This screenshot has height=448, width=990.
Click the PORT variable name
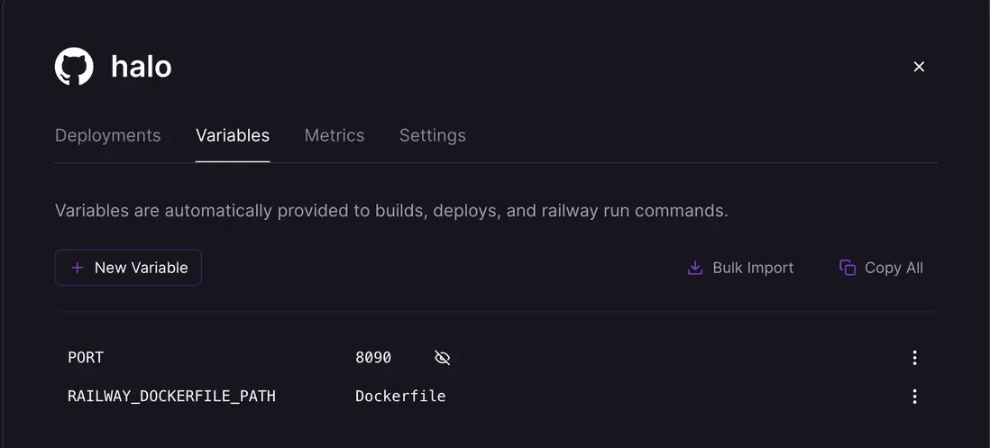(x=86, y=358)
